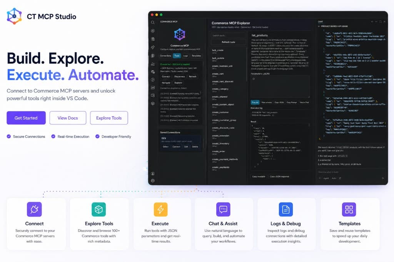This screenshot has height=262, width=394.
Task: Click the Copy readable button
Action: (x=259, y=177)
